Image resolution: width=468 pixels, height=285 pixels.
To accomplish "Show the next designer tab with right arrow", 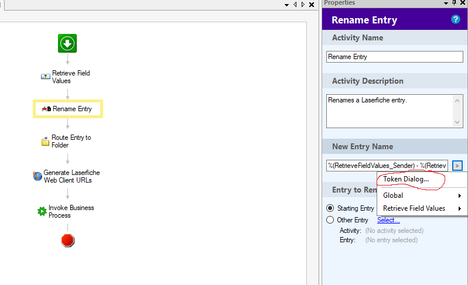I will pyautogui.click(x=303, y=5).
